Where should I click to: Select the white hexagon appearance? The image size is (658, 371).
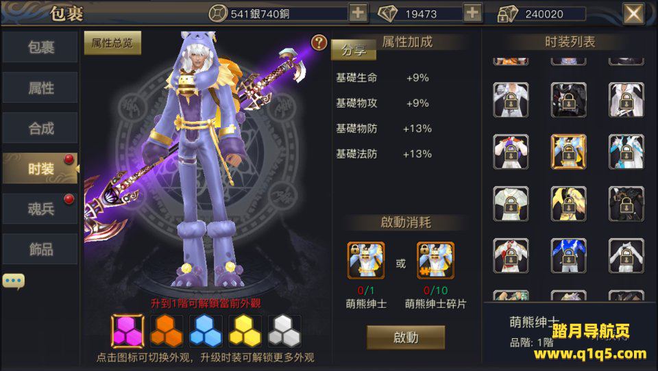click(284, 331)
